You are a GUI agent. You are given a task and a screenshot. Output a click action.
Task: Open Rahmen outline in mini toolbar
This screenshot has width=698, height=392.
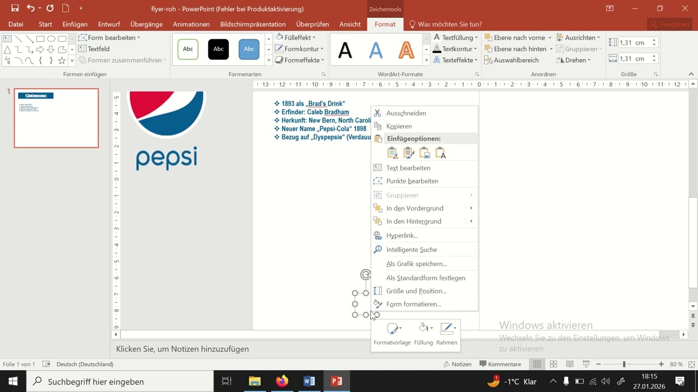pos(447,334)
